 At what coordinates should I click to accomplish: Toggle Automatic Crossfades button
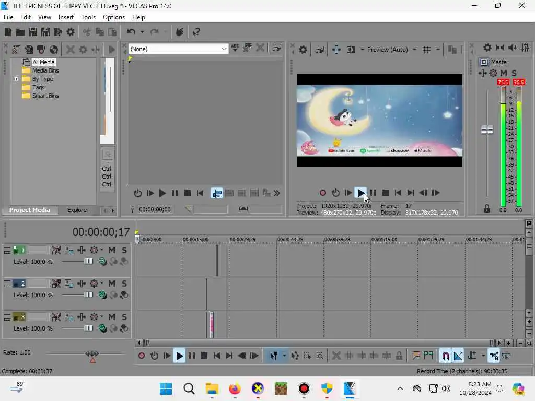tap(458, 356)
